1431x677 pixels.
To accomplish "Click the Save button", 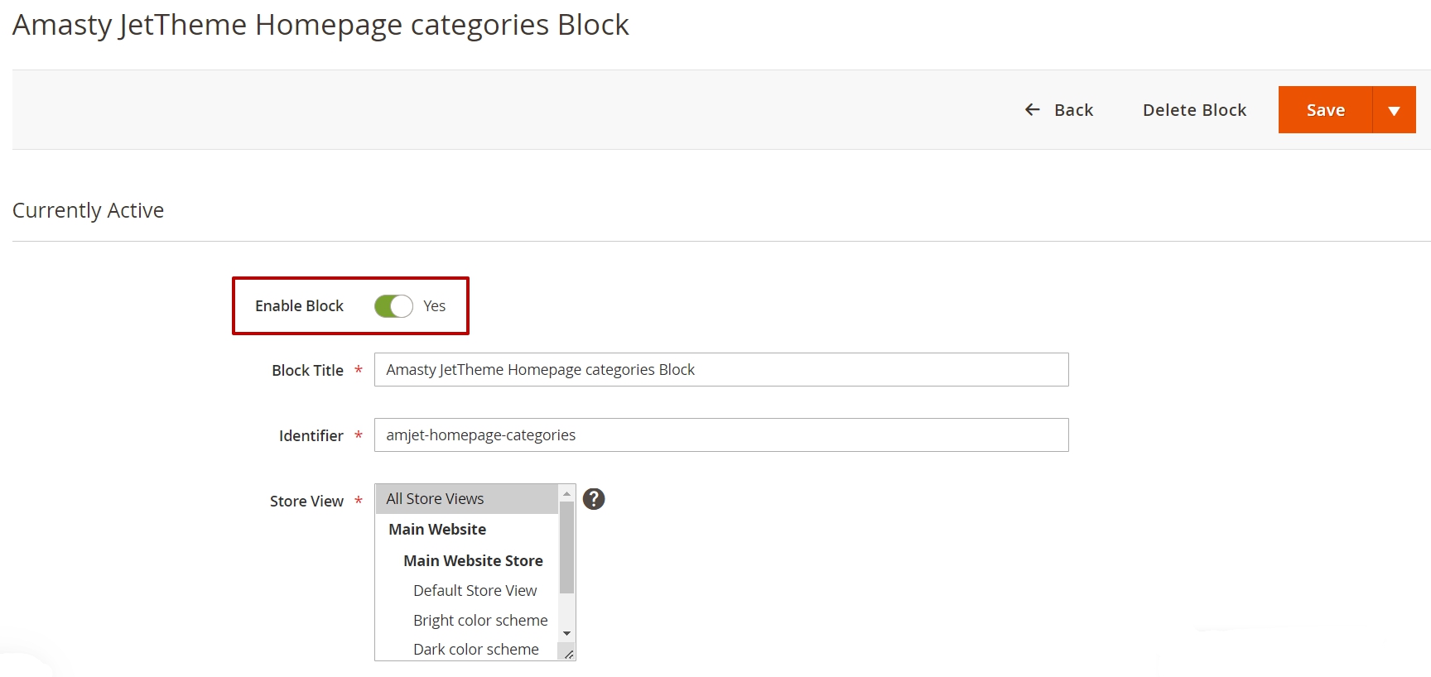I will tap(1325, 109).
